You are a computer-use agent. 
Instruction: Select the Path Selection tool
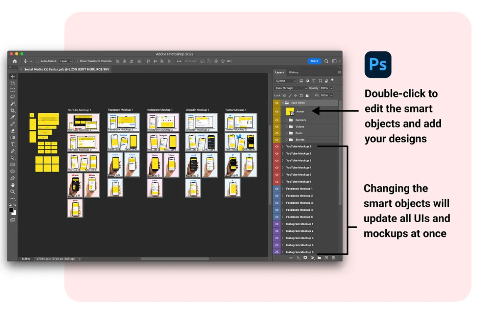tap(12, 158)
